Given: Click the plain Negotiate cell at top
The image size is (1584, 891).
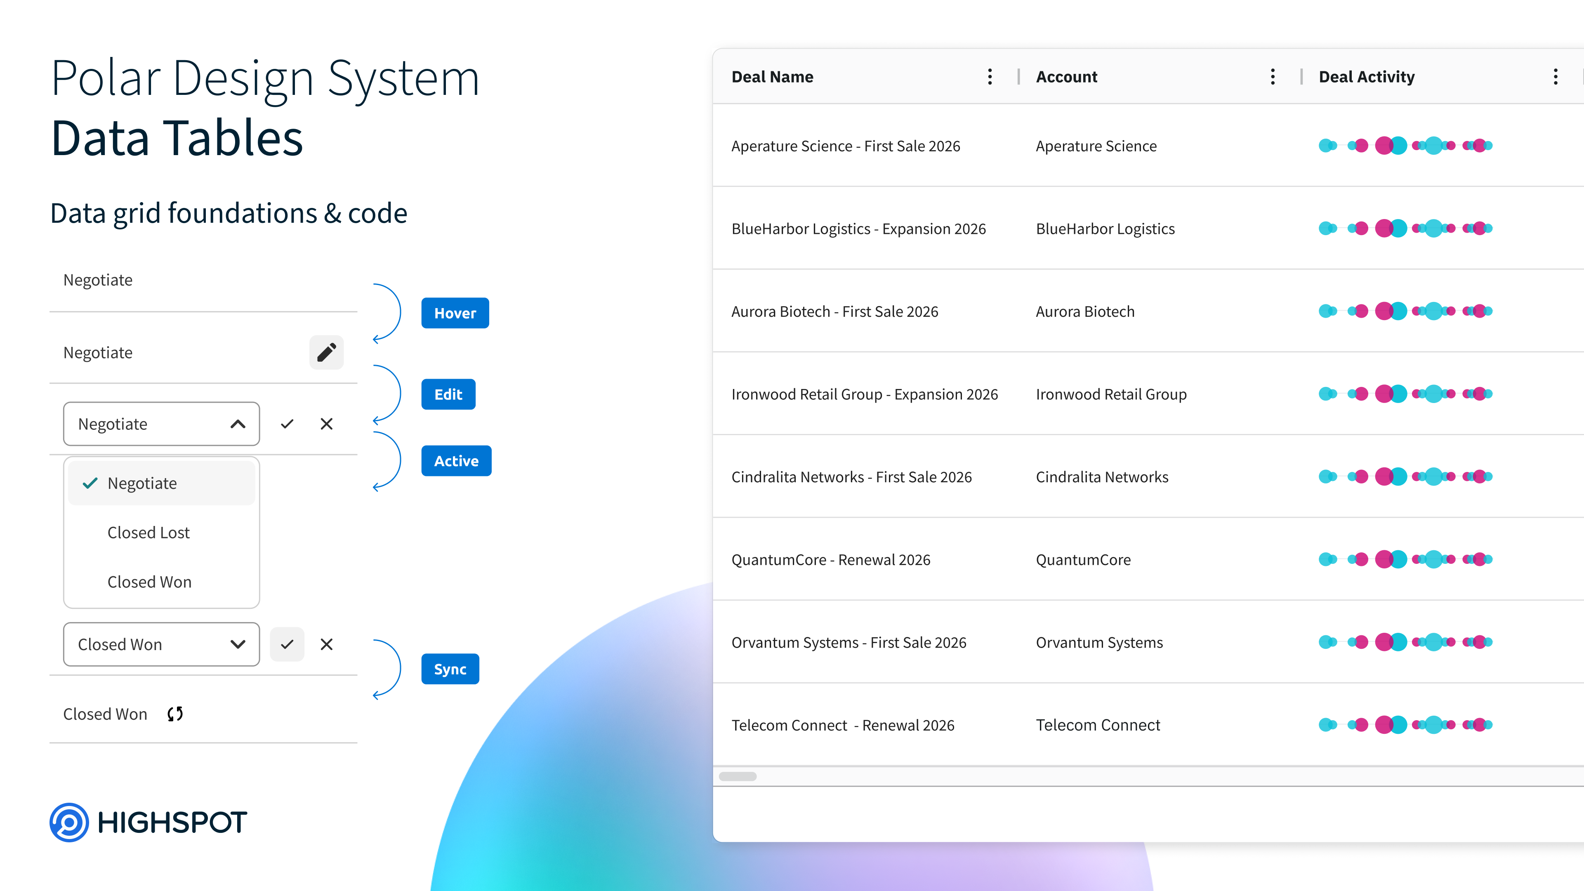Looking at the screenshot, I should coord(203,280).
